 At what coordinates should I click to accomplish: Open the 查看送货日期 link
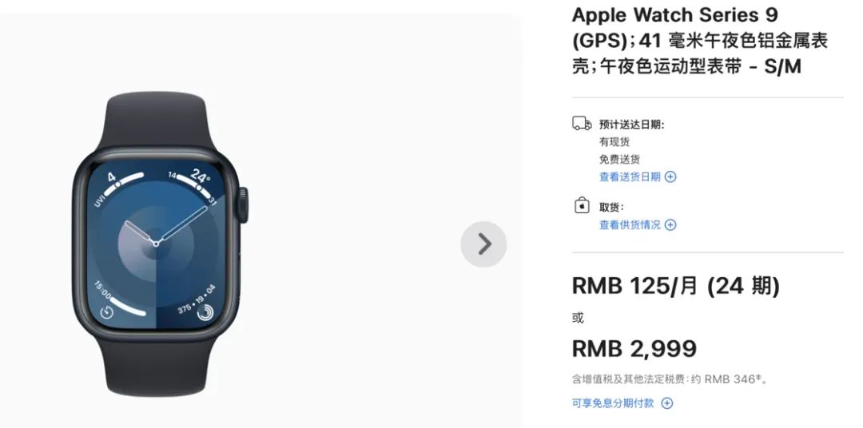point(630,176)
